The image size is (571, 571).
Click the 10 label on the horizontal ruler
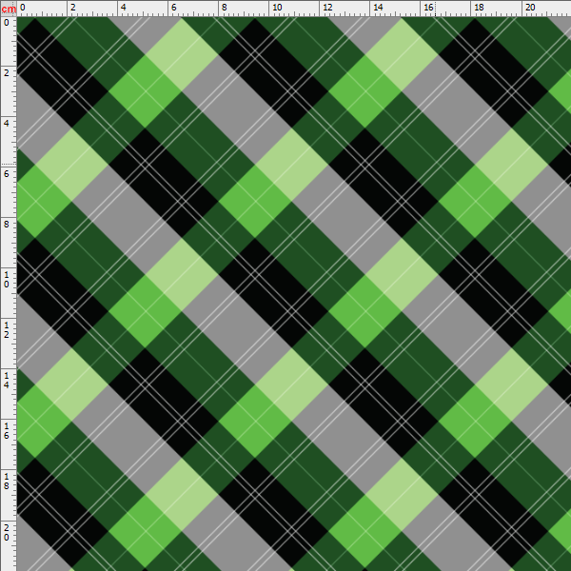coord(277,8)
